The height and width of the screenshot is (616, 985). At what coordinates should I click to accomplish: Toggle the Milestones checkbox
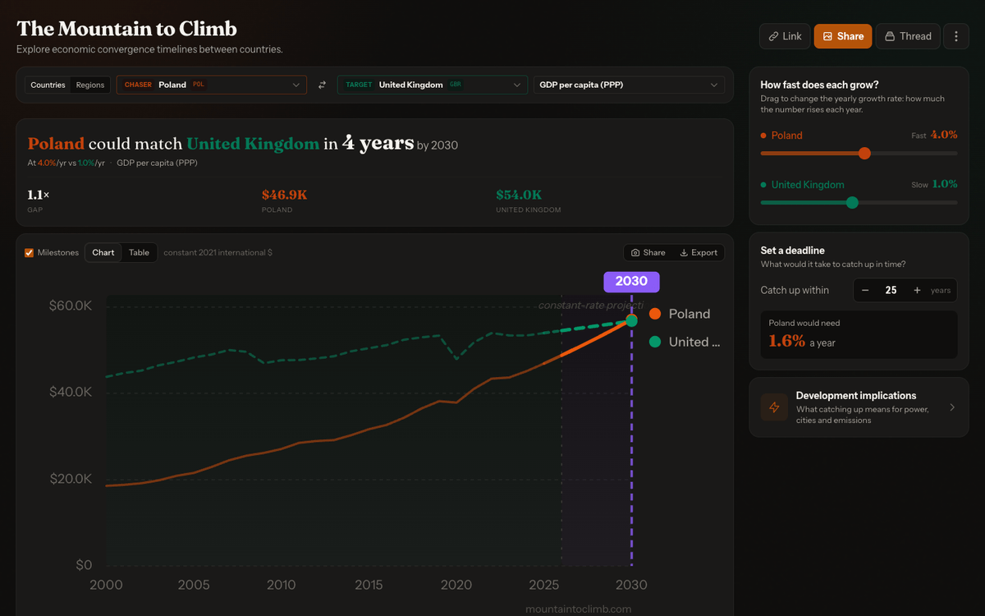(30, 252)
